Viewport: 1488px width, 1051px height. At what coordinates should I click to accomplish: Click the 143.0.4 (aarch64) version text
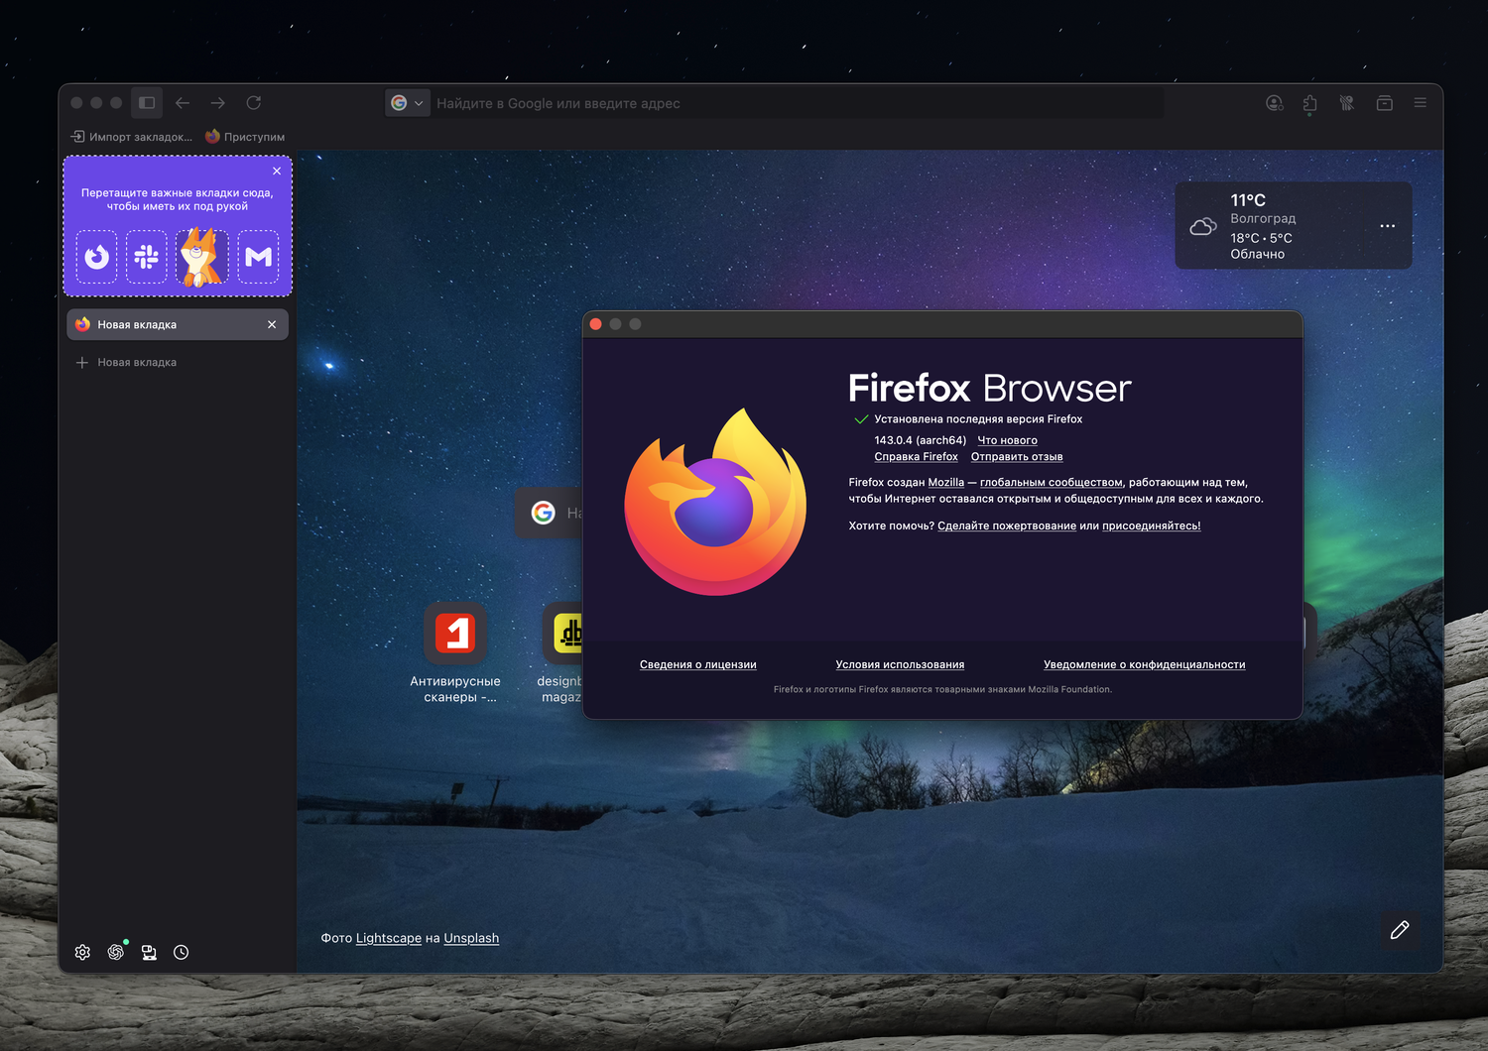pos(920,440)
